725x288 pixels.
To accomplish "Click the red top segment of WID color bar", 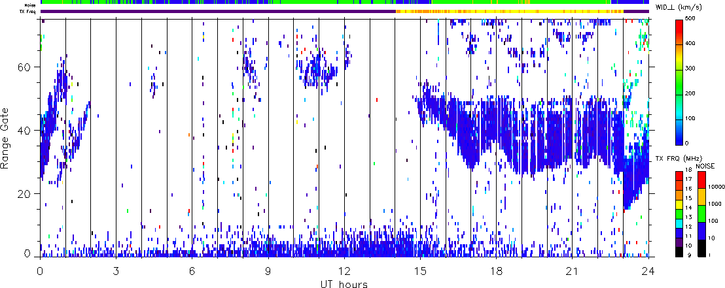I will pos(679,31).
